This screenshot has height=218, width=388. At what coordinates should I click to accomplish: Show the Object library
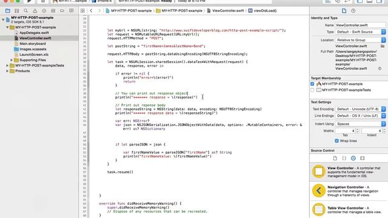click(x=353, y=158)
